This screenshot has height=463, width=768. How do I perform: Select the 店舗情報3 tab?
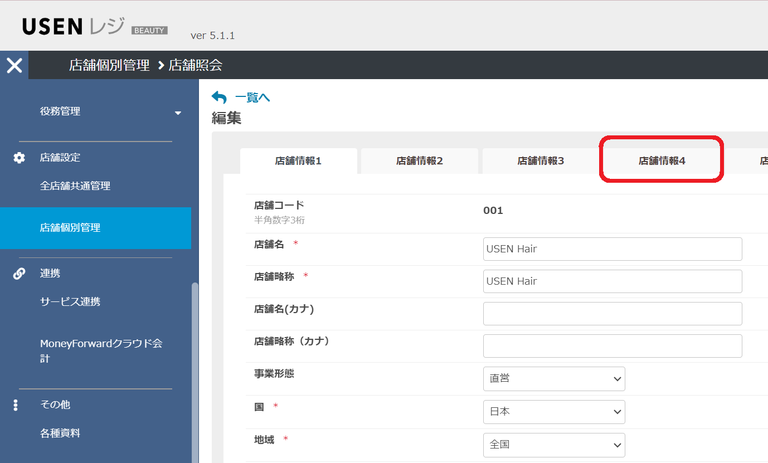pos(541,161)
